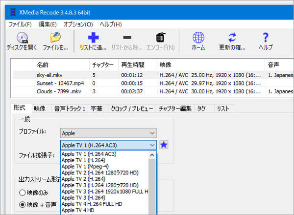The image size is (294, 215).
Task: Pick Apple TV 2 (H.264) option
Action: [105, 179]
